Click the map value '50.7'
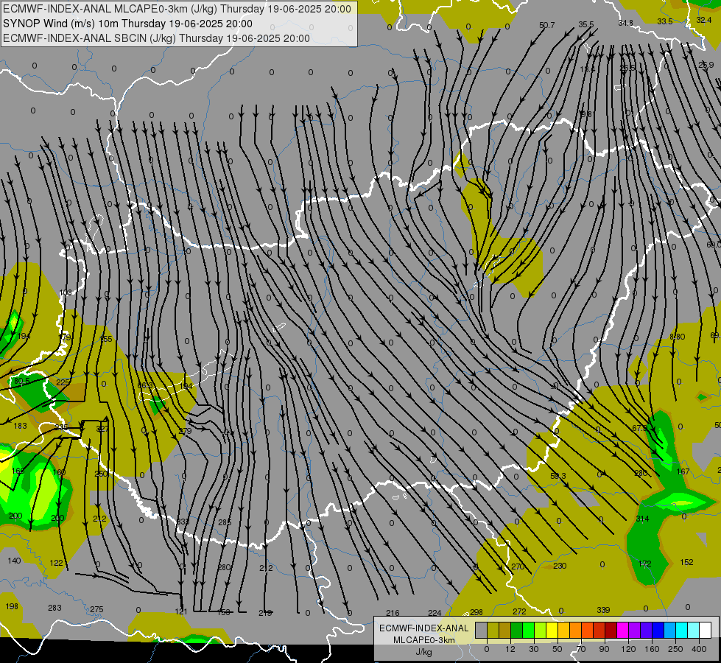Screen dimensions: 721x663 pos(546,25)
